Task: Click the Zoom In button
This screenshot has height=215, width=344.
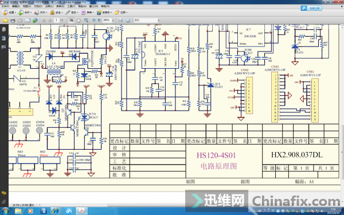Action: point(99,21)
